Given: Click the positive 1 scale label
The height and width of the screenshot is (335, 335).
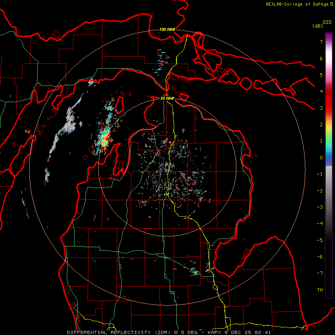Looking at the screenshot, I should pyautogui.click(x=321, y=141).
